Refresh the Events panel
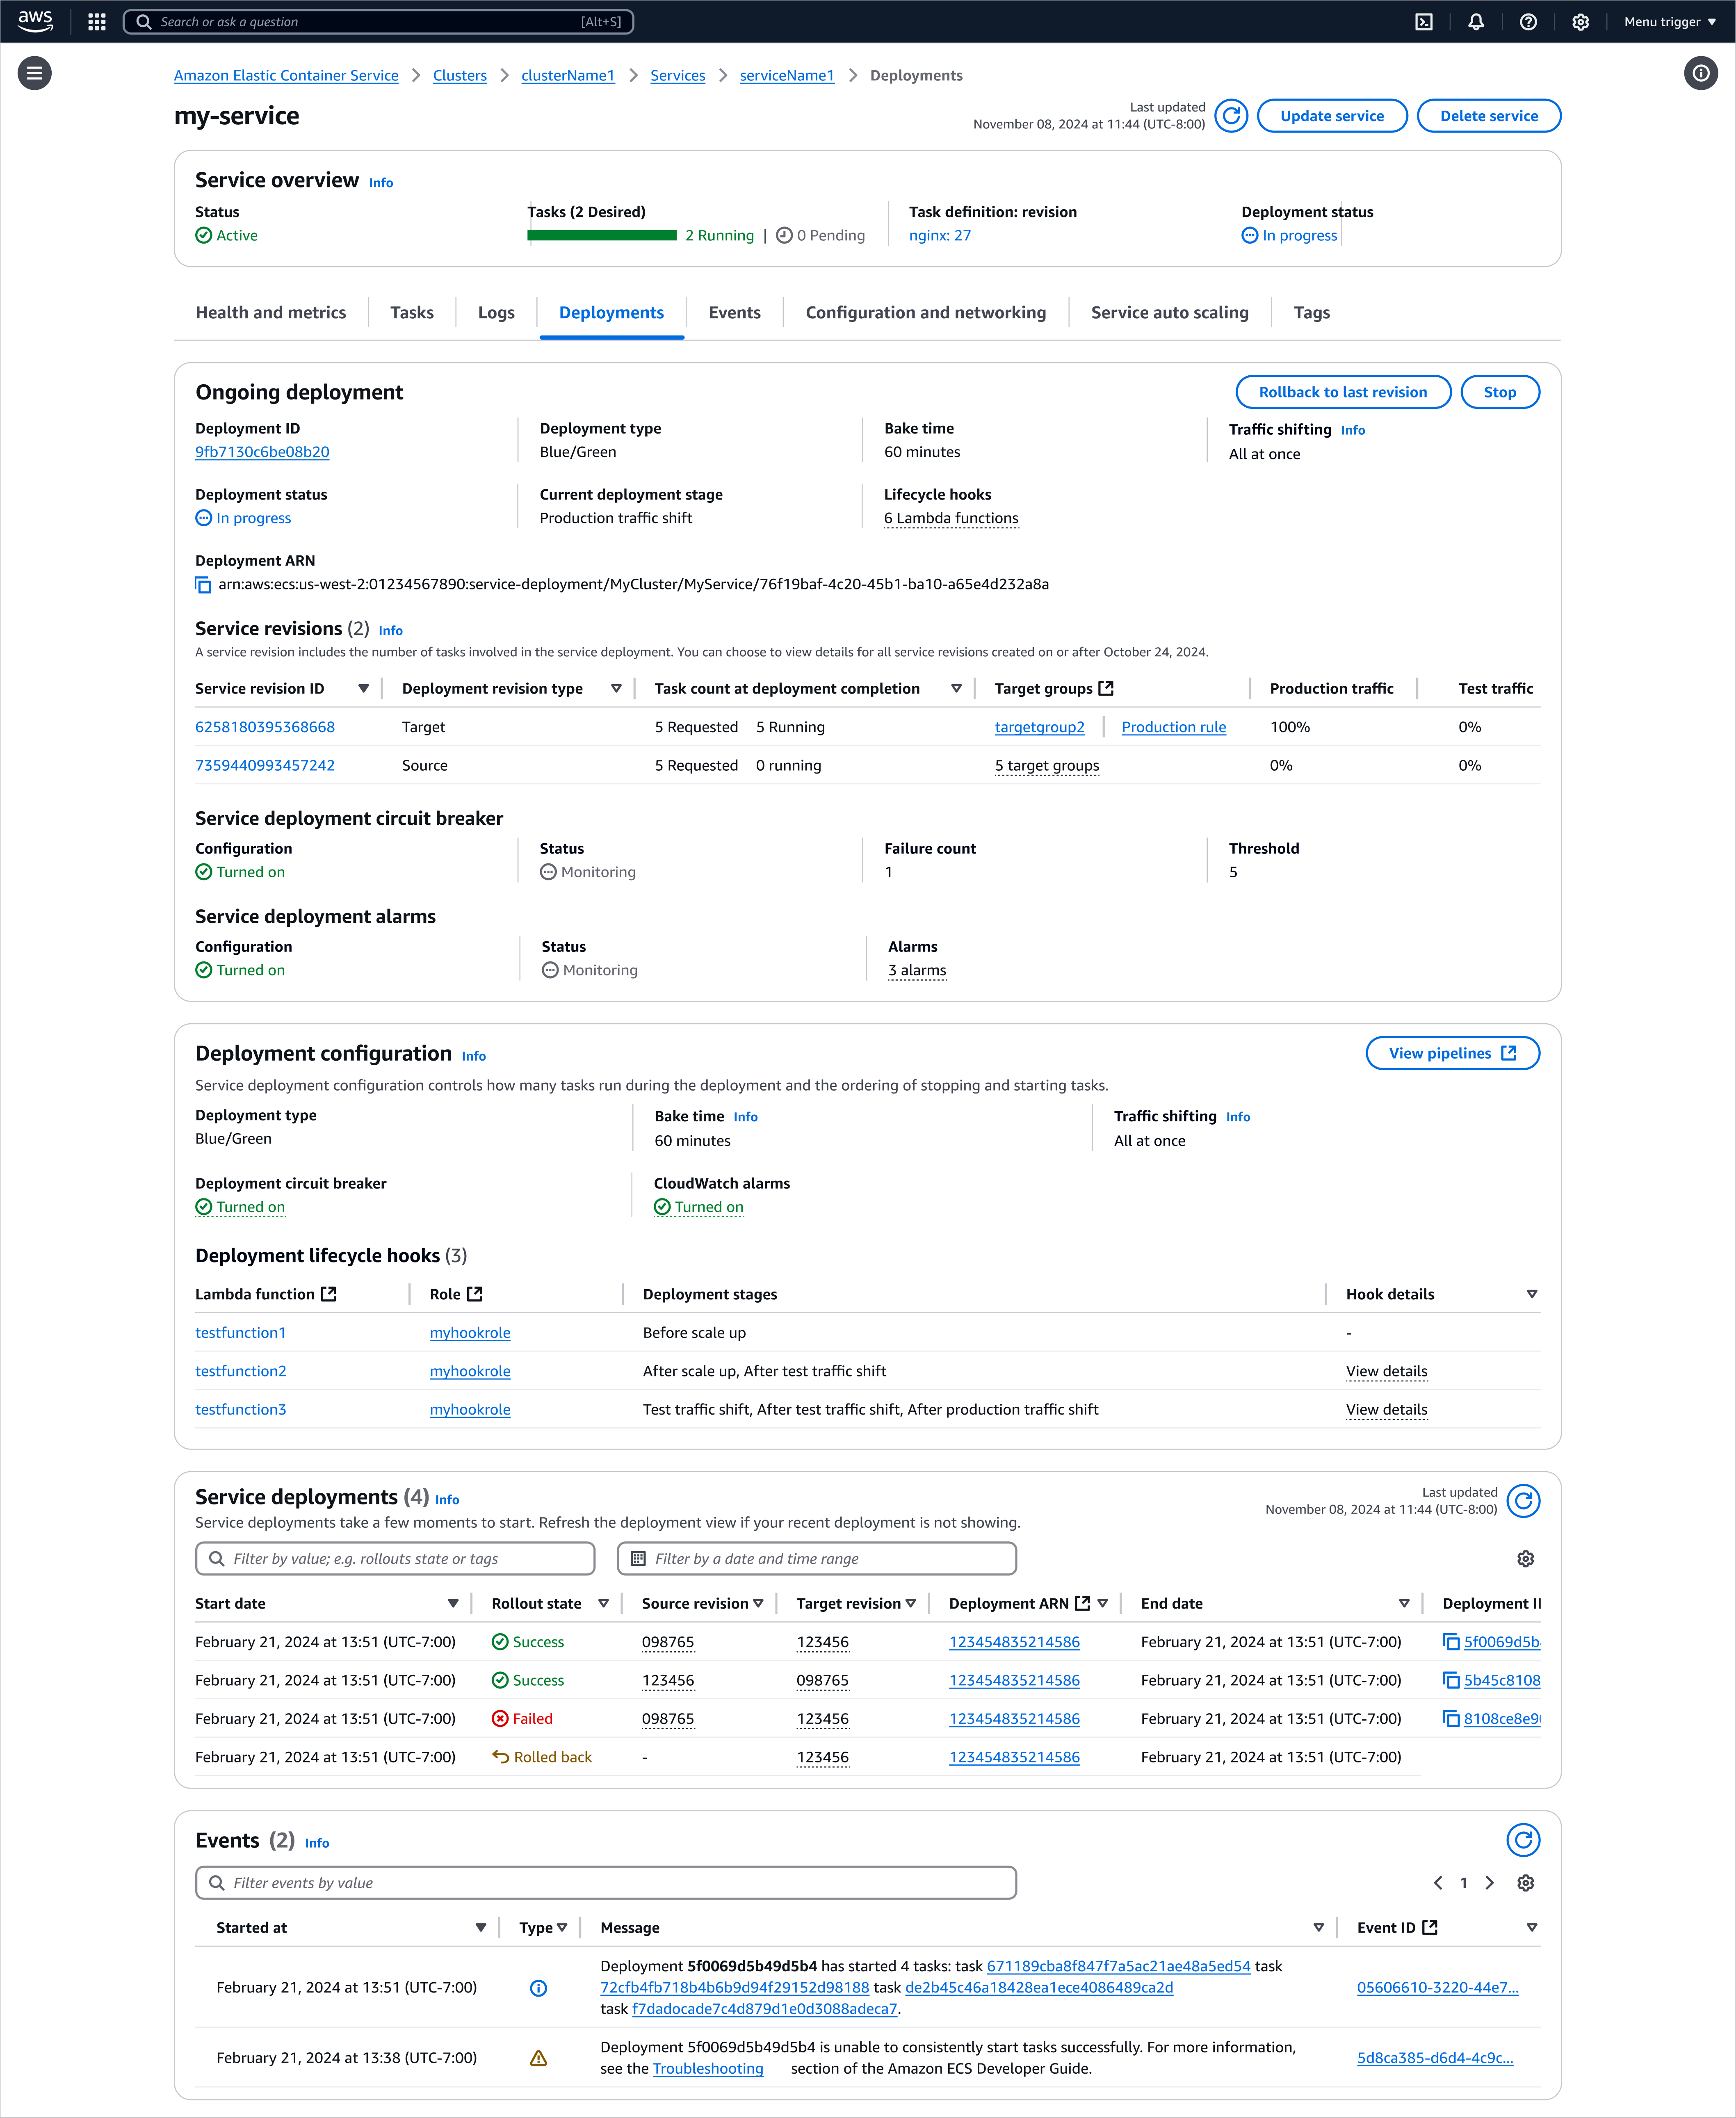The height and width of the screenshot is (2118, 1736). click(1523, 1840)
